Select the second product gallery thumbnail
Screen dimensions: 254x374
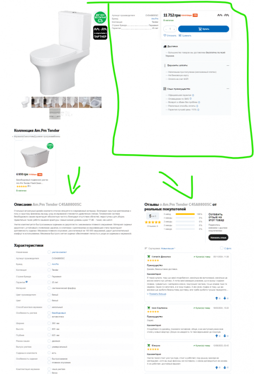[x=37, y=102]
